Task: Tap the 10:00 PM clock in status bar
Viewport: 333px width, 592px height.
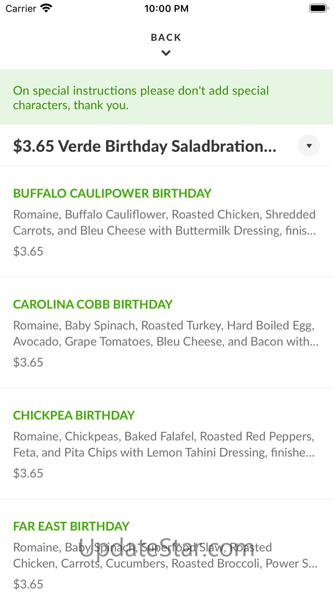Action: pyautogui.click(x=166, y=9)
